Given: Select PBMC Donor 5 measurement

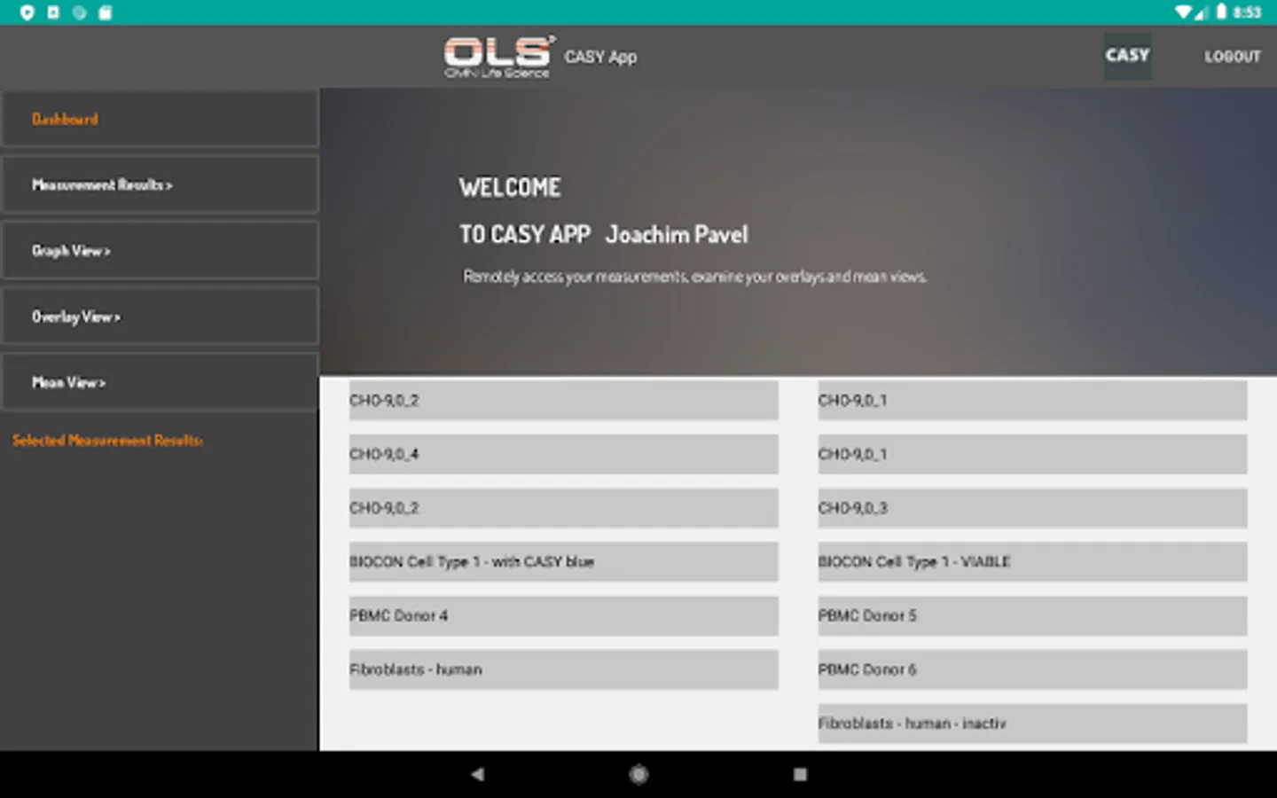Looking at the screenshot, I should coord(1032,615).
